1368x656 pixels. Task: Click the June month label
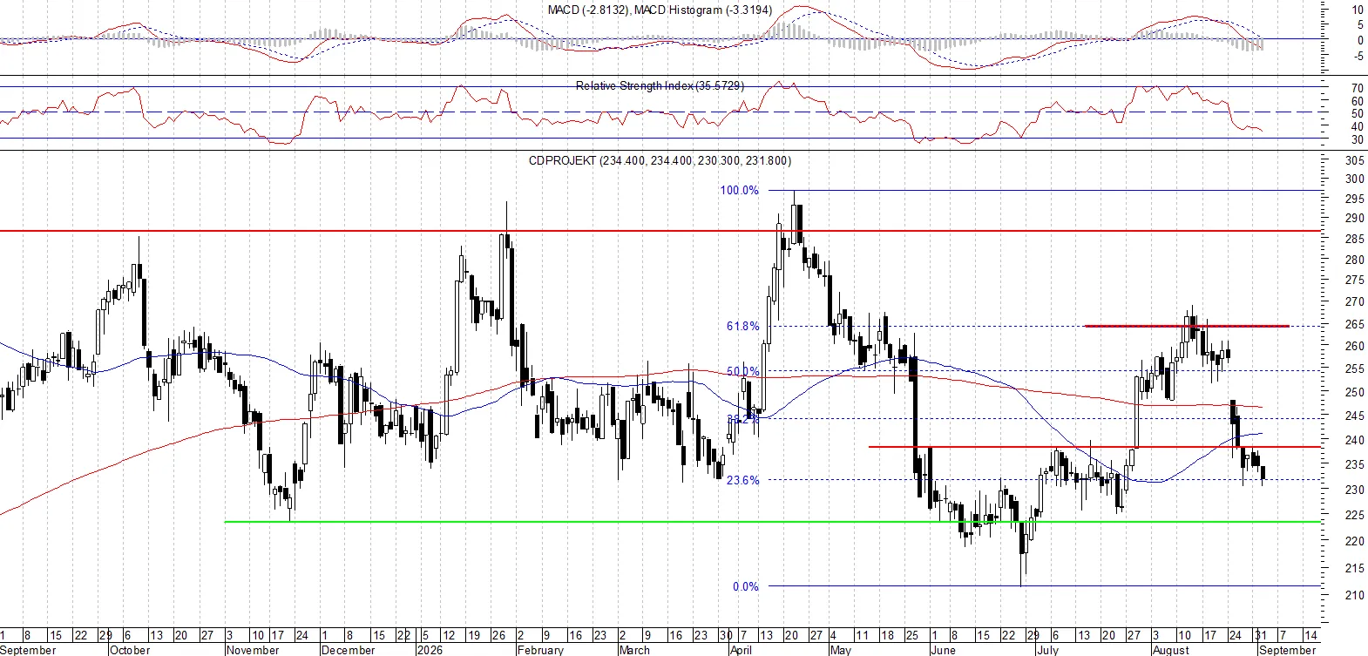pos(943,650)
